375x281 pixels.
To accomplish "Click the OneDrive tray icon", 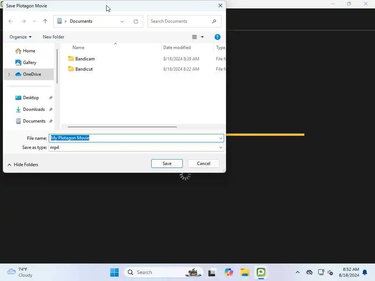I will pos(309,272).
